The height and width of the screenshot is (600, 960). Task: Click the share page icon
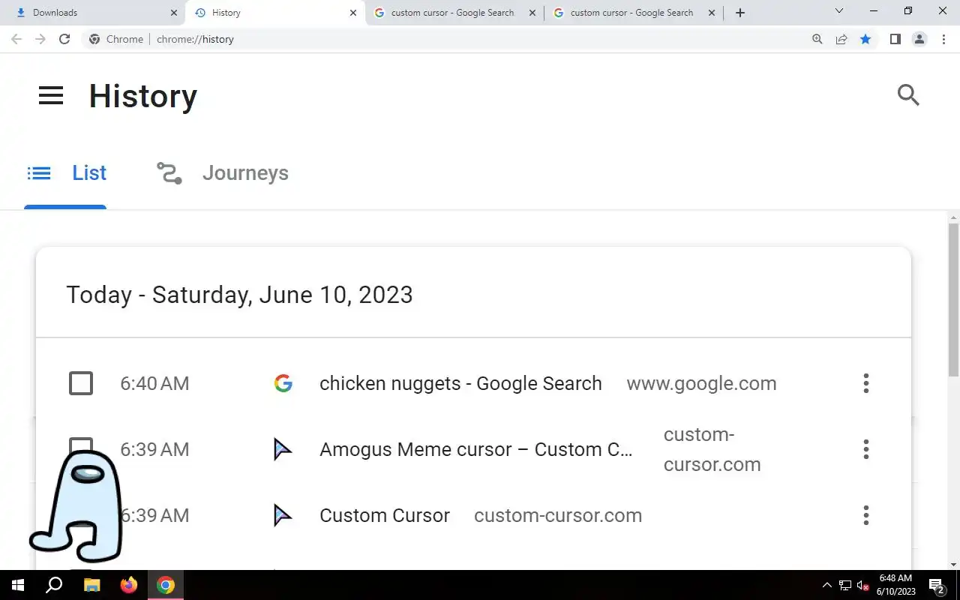pyautogui.click(x=841, y=39)
